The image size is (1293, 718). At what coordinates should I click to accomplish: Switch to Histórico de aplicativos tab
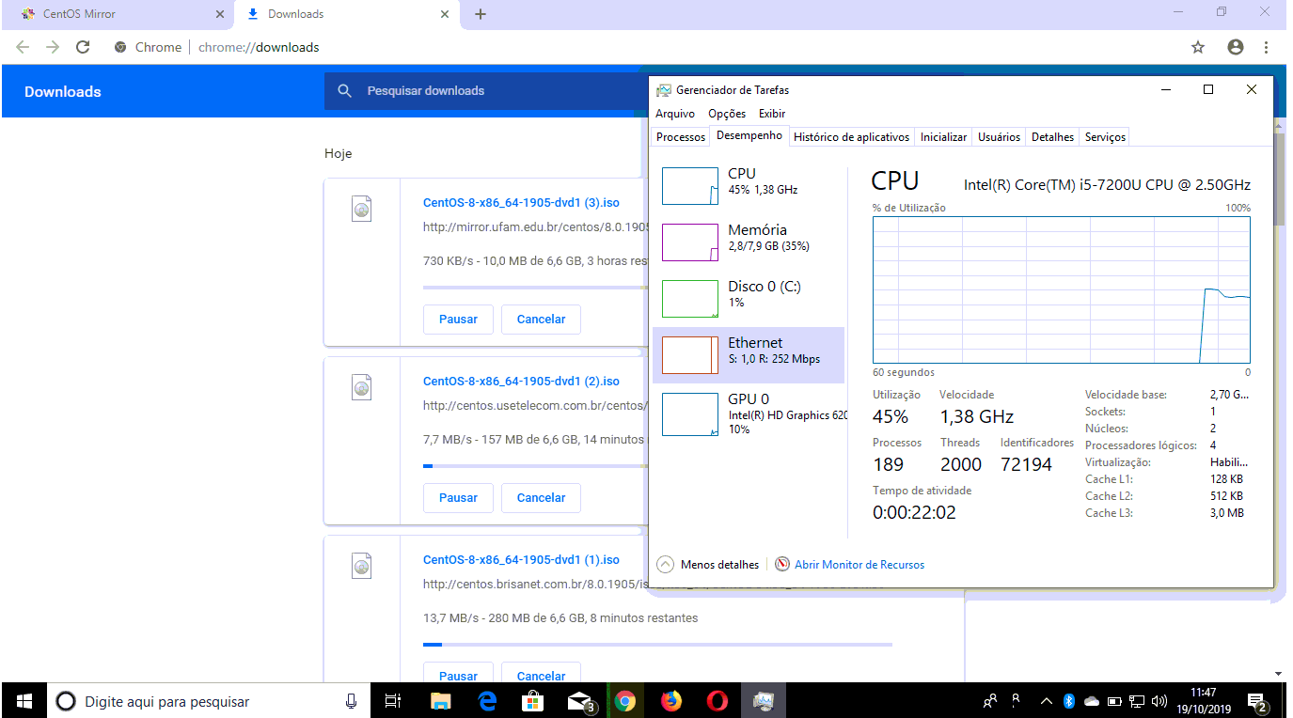pos(852,137)
